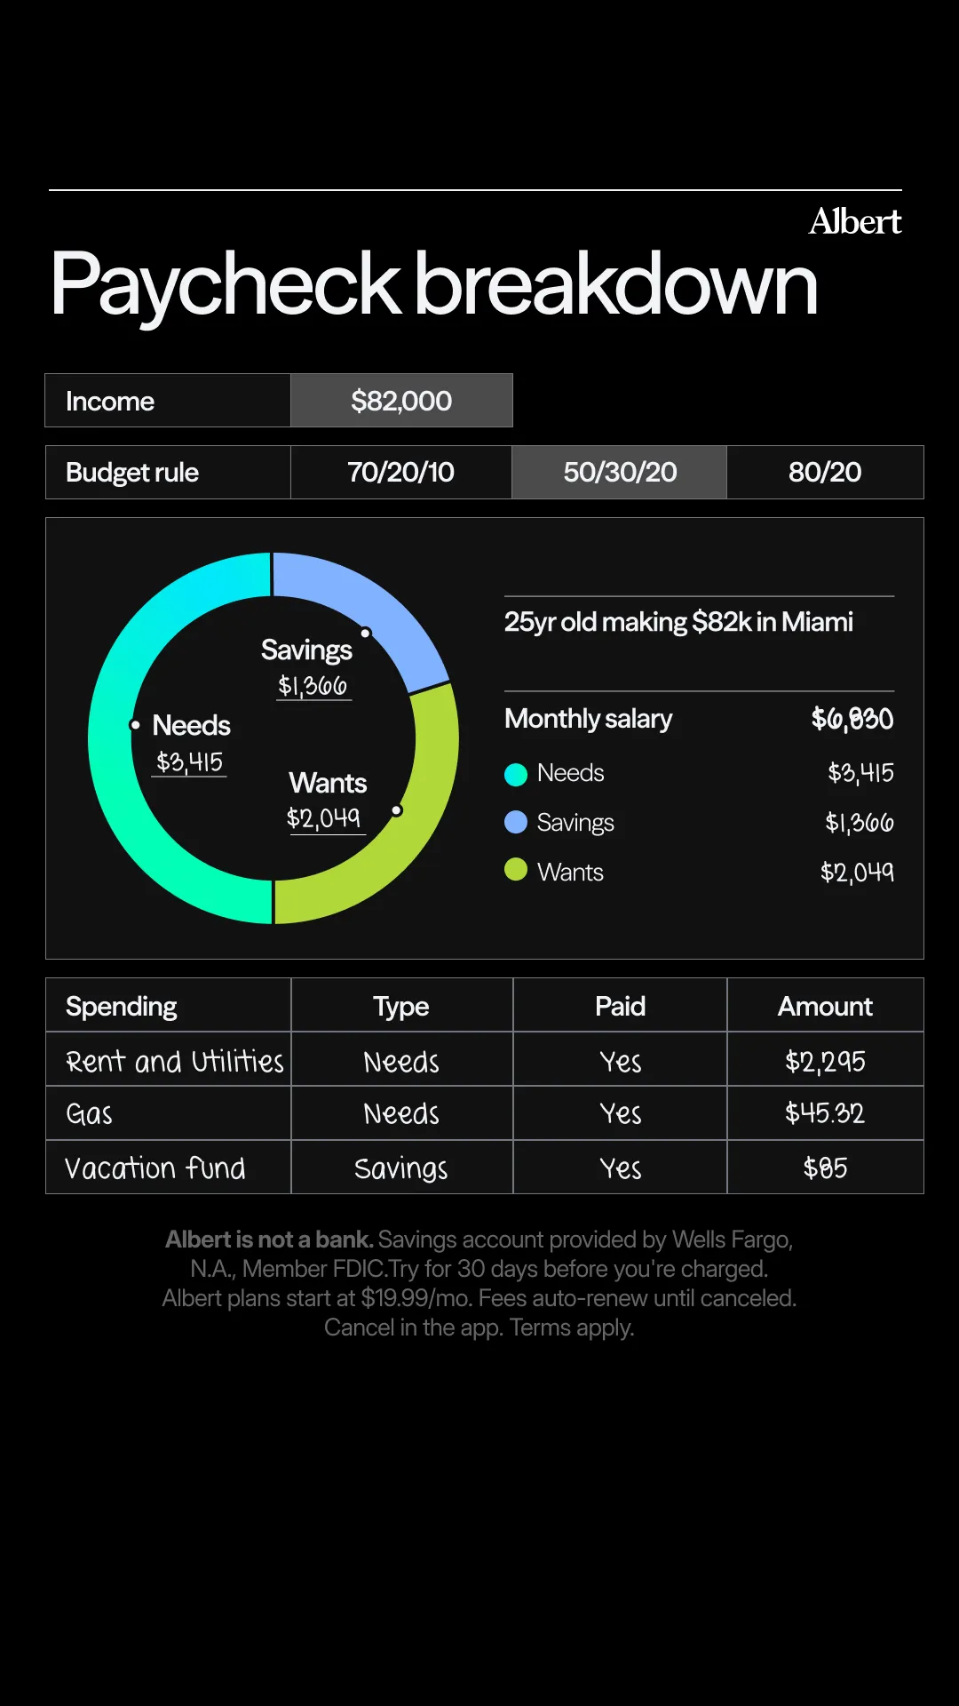Select the blue Savings legend dot
This screenshot has width=959, height=1706.
click(x=516, y=822)
